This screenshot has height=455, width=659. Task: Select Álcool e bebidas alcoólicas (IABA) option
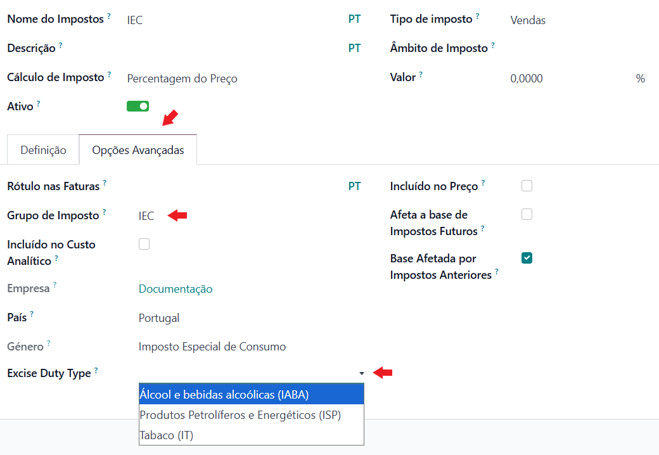click(251, 395)
